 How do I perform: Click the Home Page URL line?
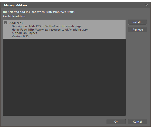(50, 30)
